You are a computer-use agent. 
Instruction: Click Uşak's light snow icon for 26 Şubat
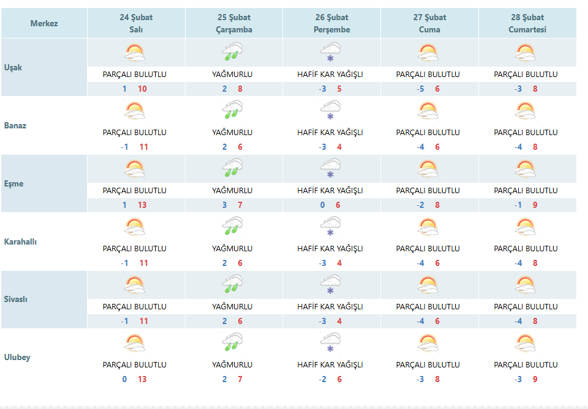(330, 53)
